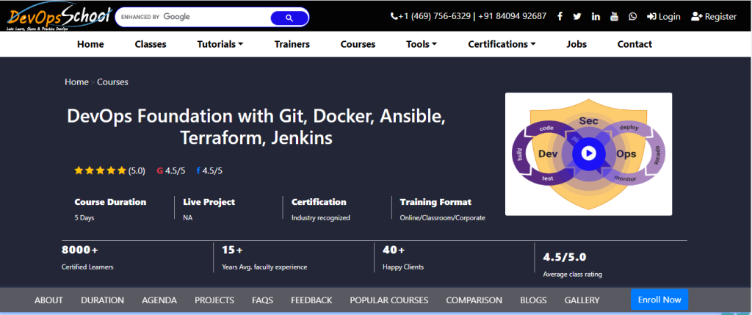Go to the Home menu item

(x=90, y=44)
